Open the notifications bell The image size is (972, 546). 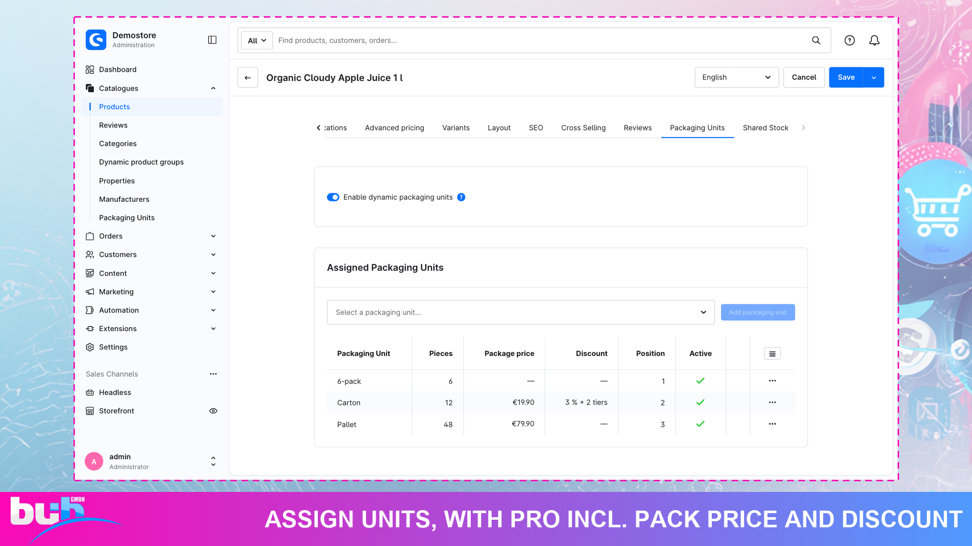[874, 40]
